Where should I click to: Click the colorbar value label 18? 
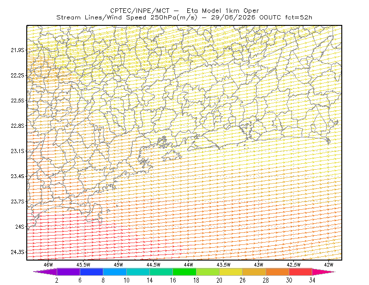tap(196, 280)
